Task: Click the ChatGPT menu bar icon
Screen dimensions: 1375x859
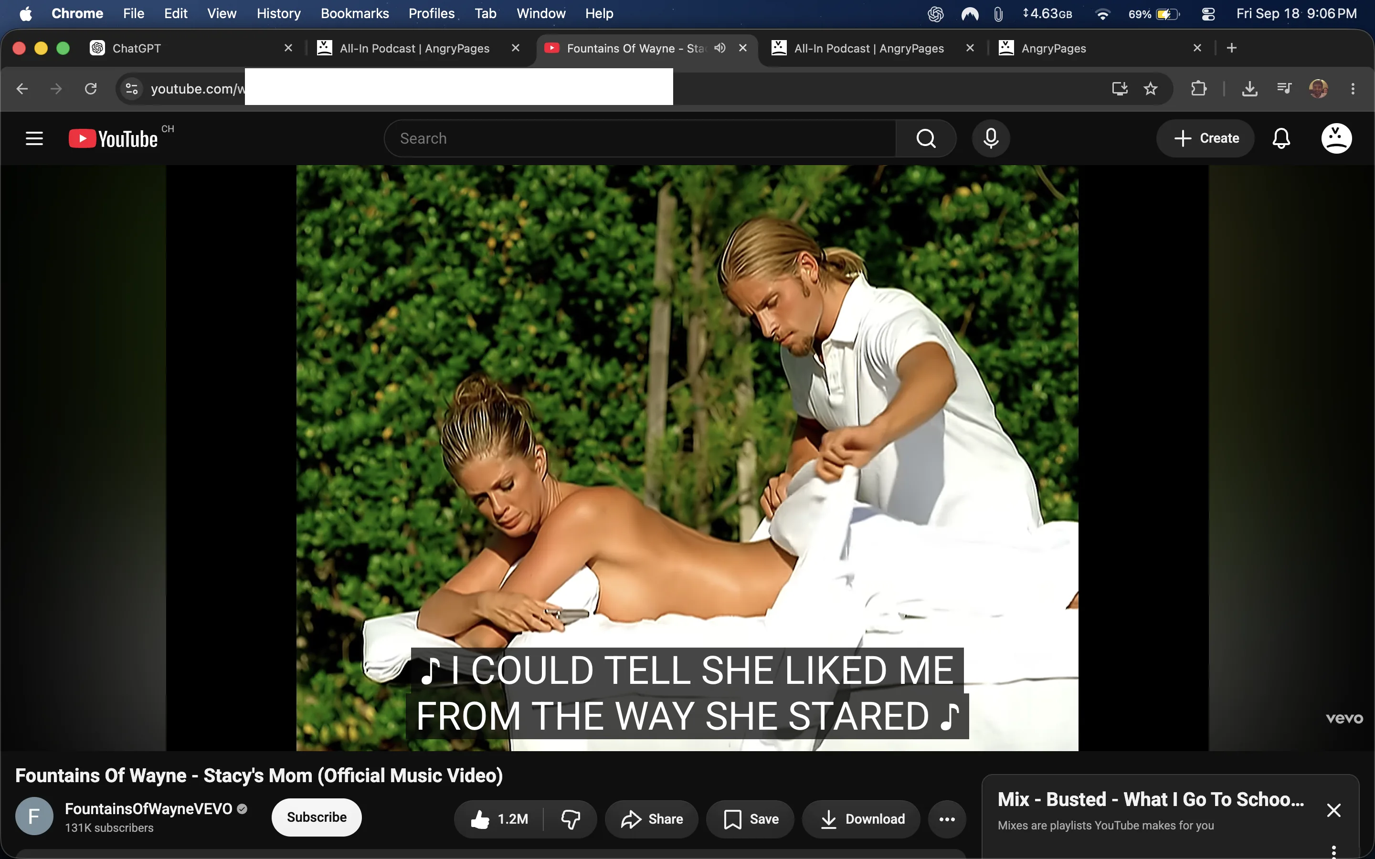Action: (935, 14)
